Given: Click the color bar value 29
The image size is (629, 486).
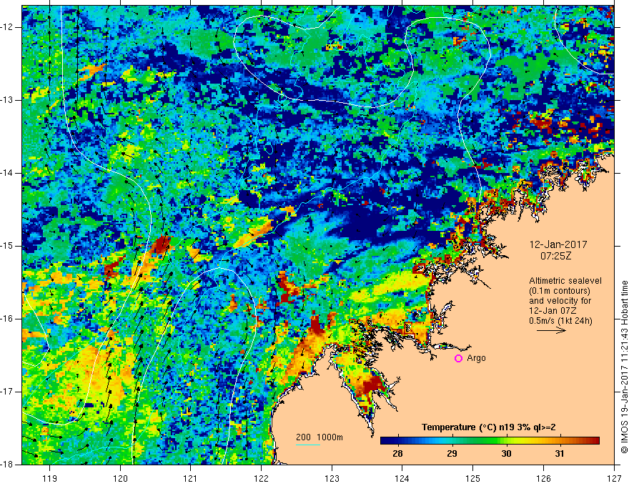Looking at the screenshot, I should coord(452,454).
